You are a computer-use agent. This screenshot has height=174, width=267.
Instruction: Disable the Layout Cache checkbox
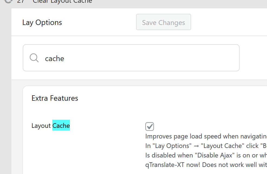pyautogui.click(x=150, y=126)
